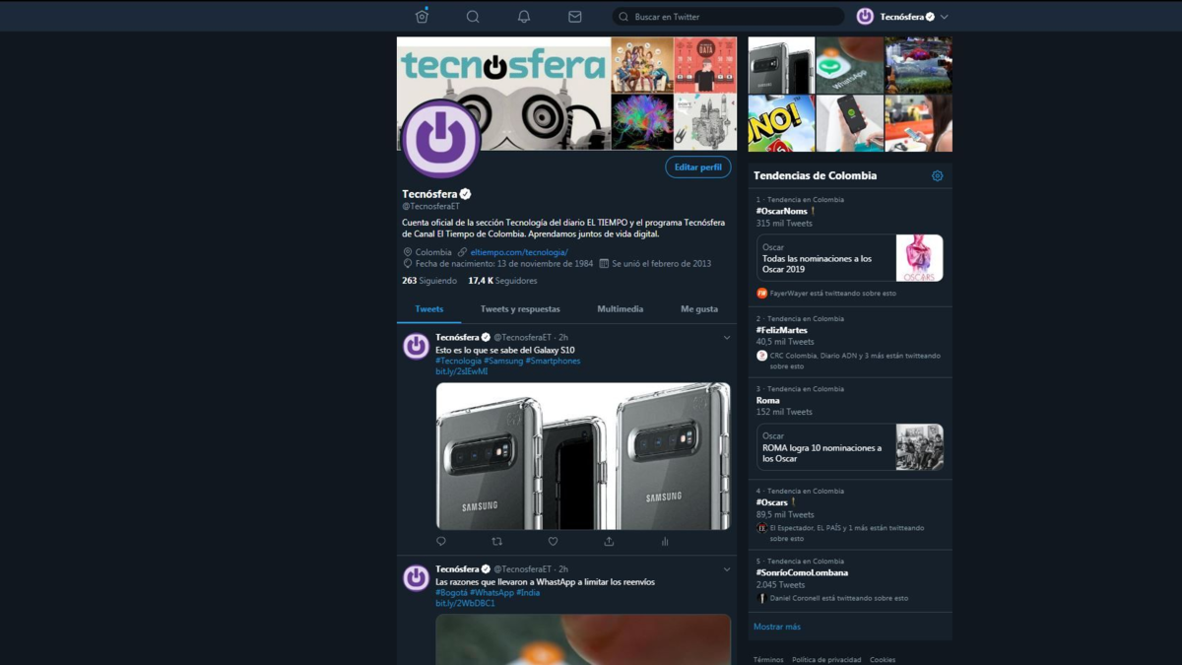
Task: Open the Tecnósfera account dropdown menu
Action: click(944, 17)
